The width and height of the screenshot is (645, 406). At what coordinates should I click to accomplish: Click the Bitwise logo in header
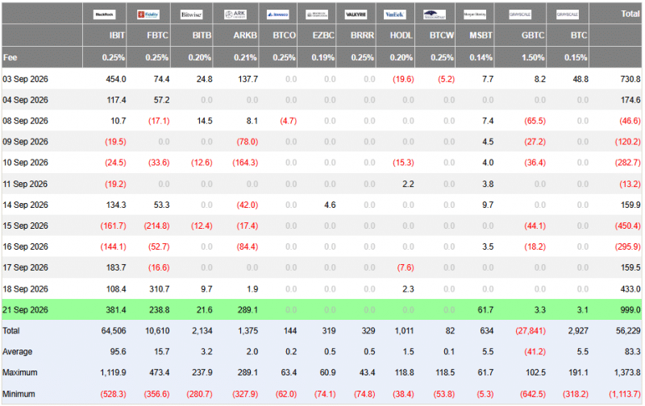(191, 14)
